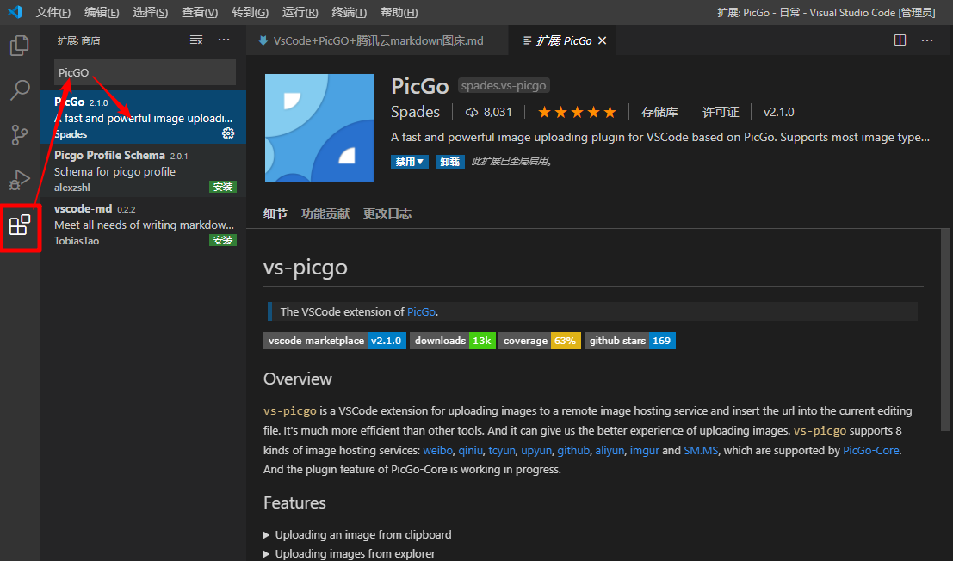Click the details pane vertical scrollbar
Image resolution: width=953 pixels, height=561 pixels.
(945, 330)
